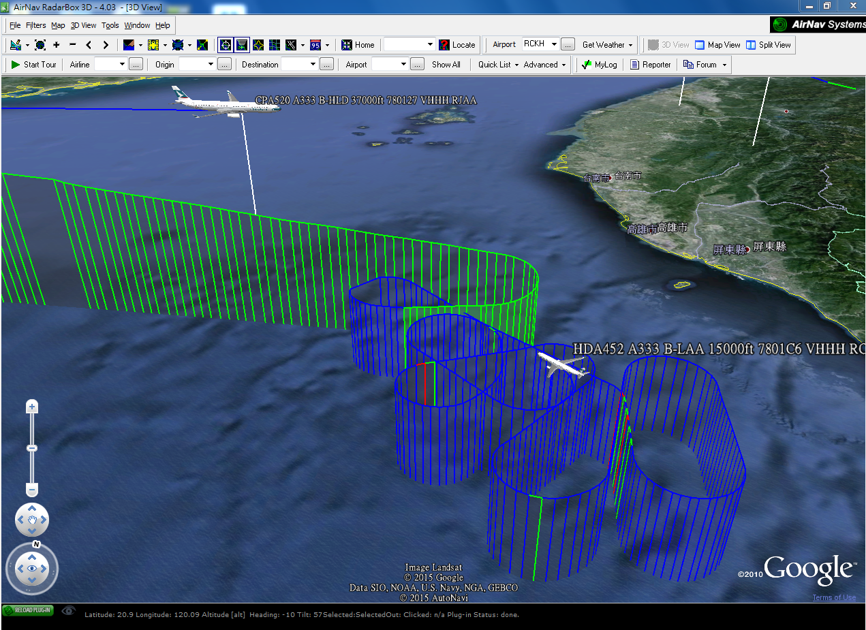Open the Get Weather dropdown

pyautogui.click(x=608, y=45)
